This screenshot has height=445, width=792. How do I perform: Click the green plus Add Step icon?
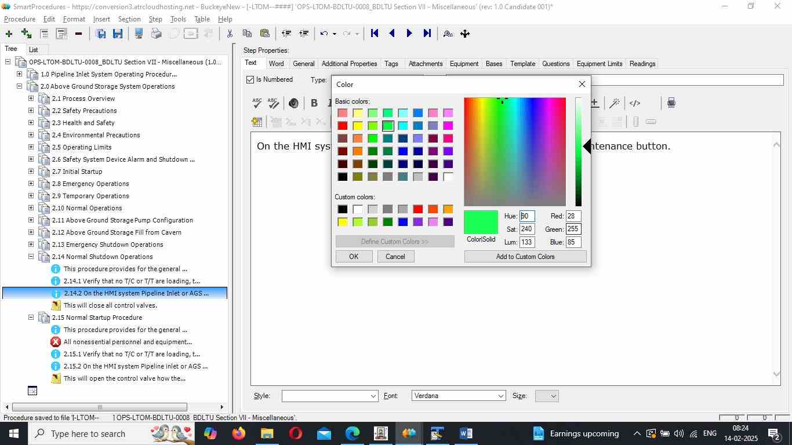9,34
